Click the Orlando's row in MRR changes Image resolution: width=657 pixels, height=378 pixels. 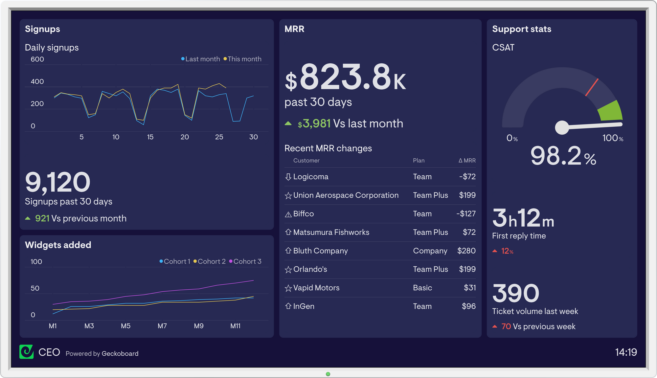click(x=379, y=269)
